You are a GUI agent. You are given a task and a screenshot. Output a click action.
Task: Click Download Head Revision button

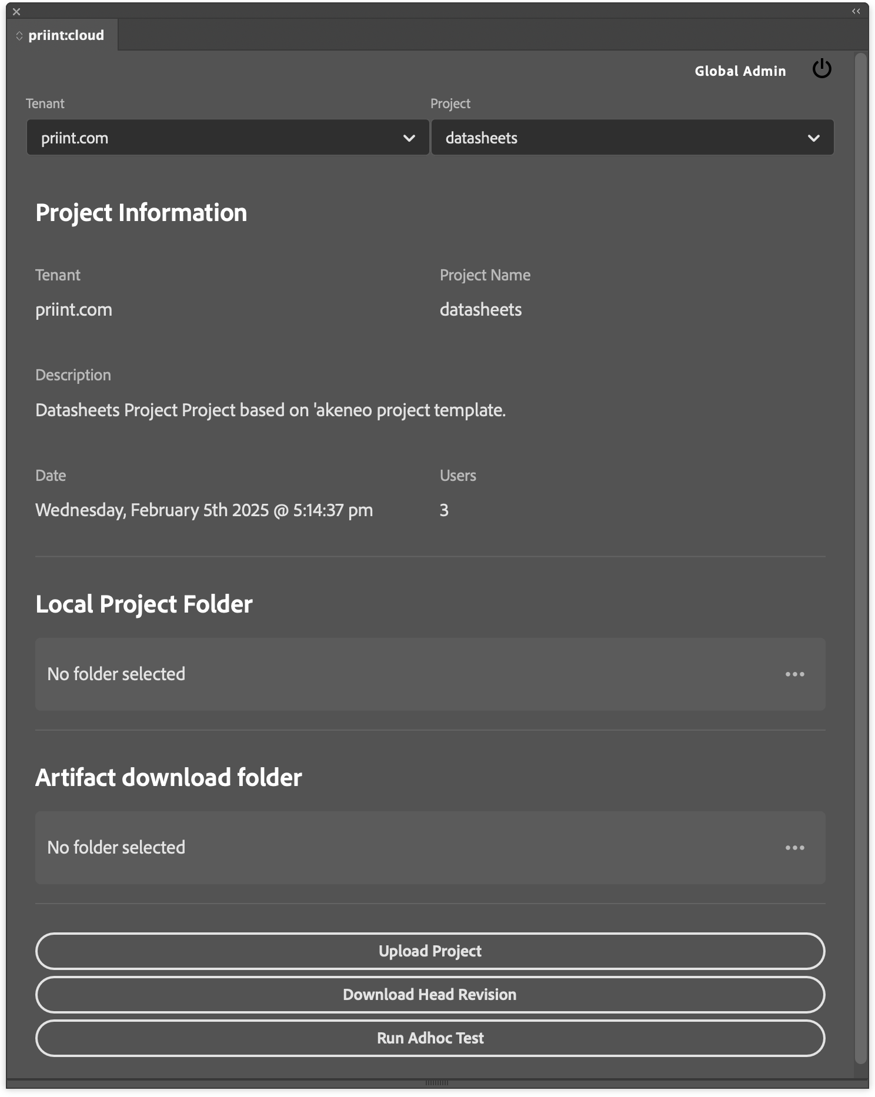point(430,995)
